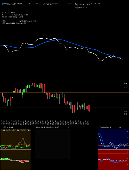Click 'ADX: 25.71 +DY: 11.11 -DY: 18.8' header

[16, 130]
